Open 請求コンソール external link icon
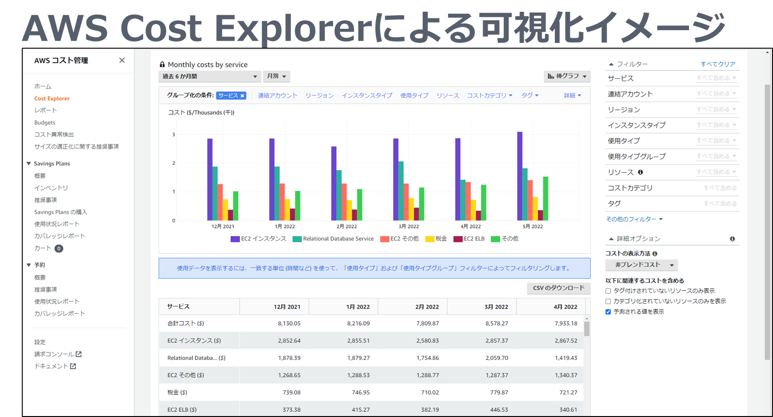 [79, 354]
